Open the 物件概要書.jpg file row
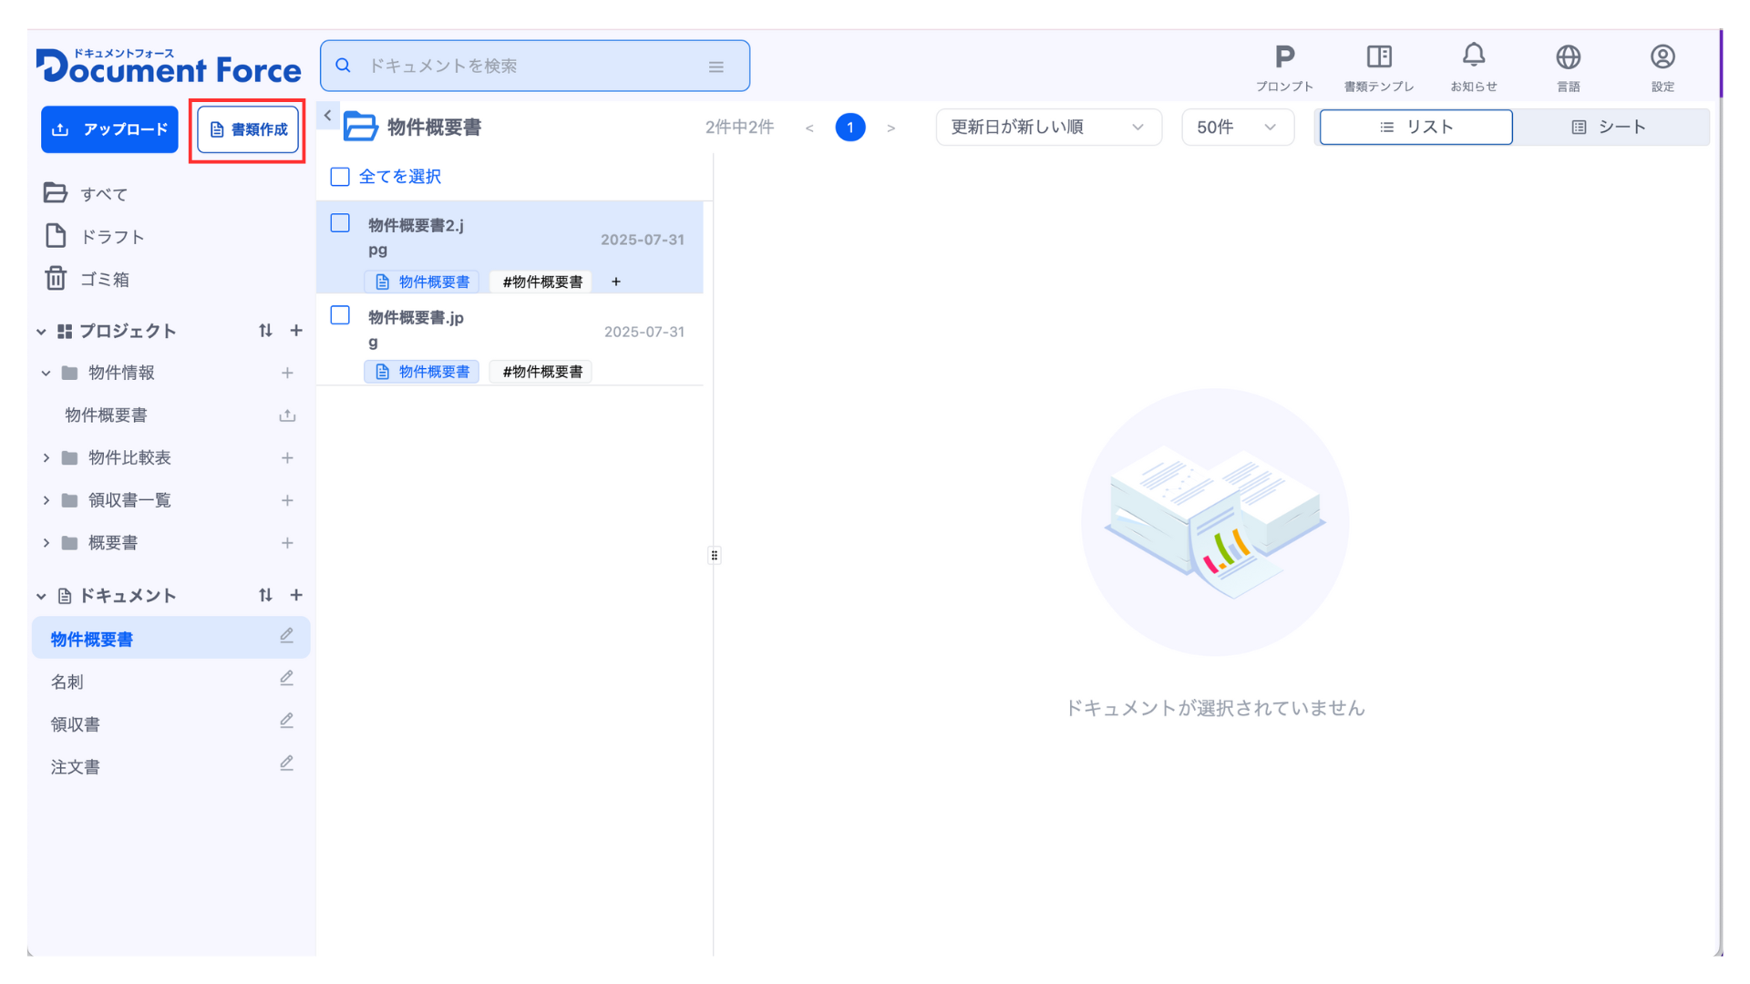The width and height of the screenshot is (1750, 984). click(x=510, y=339)
